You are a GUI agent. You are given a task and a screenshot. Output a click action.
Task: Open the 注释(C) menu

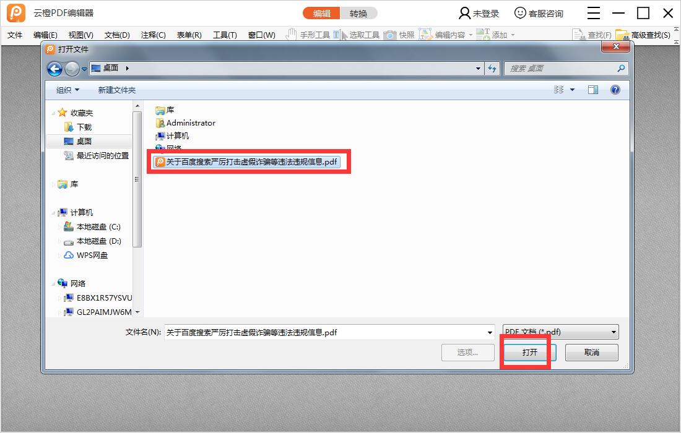coord(154,35)
